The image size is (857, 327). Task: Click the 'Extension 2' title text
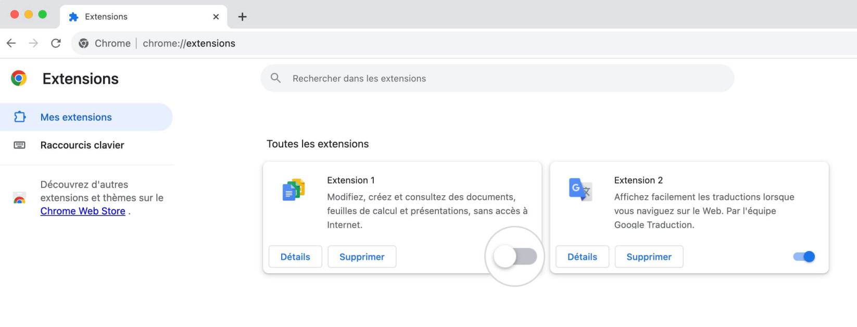pos(638,180)
